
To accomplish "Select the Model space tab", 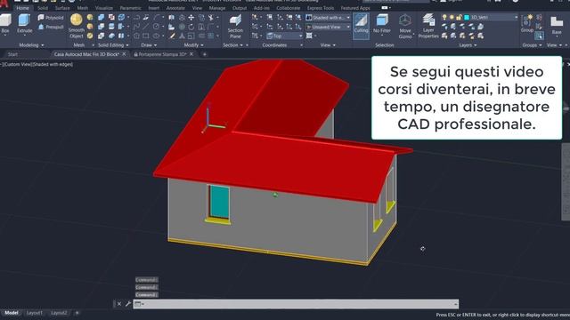I will (x=12, y=313).
